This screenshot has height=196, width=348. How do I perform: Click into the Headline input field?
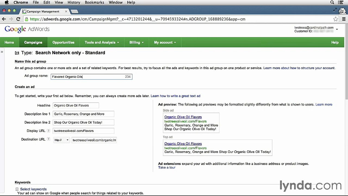point(76,105)
